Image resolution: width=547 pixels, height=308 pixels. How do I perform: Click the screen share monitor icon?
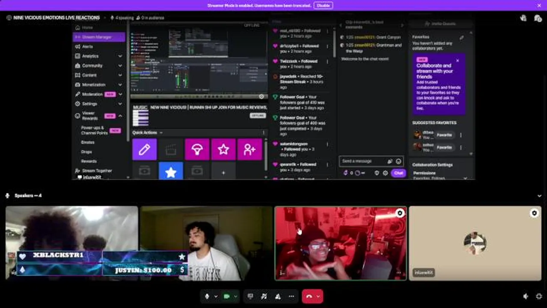[x=250, y=296]
